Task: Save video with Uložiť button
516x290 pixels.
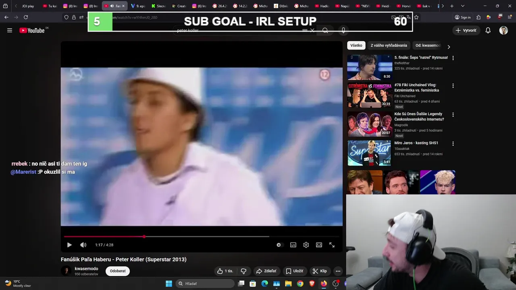Action: coord(294,271)
